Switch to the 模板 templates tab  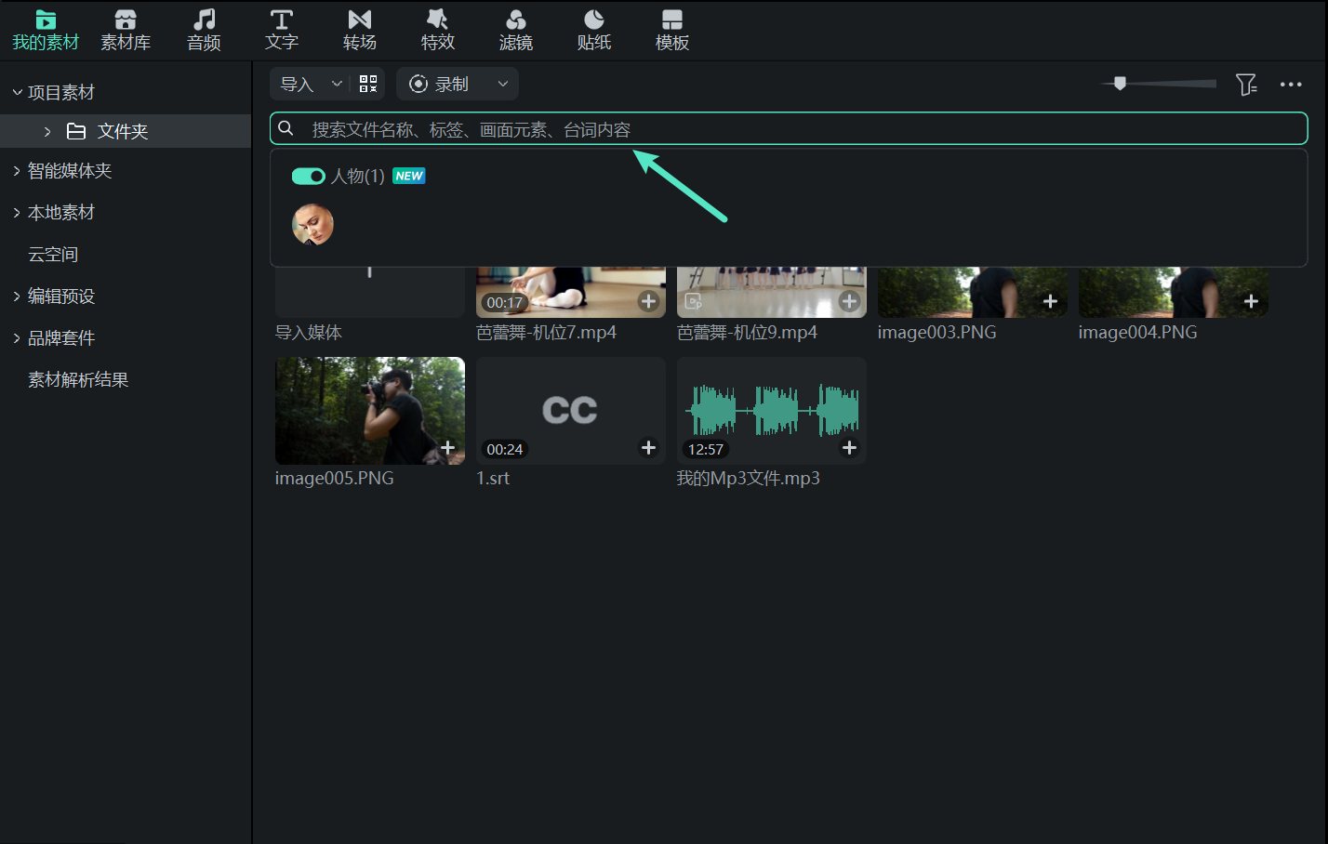pos(672,31)
